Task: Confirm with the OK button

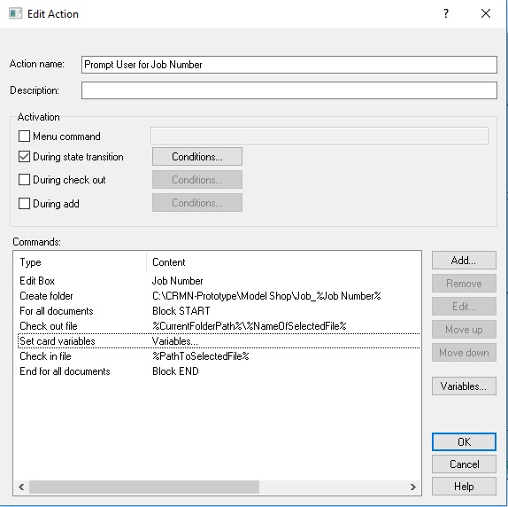Action: [464, 441]
